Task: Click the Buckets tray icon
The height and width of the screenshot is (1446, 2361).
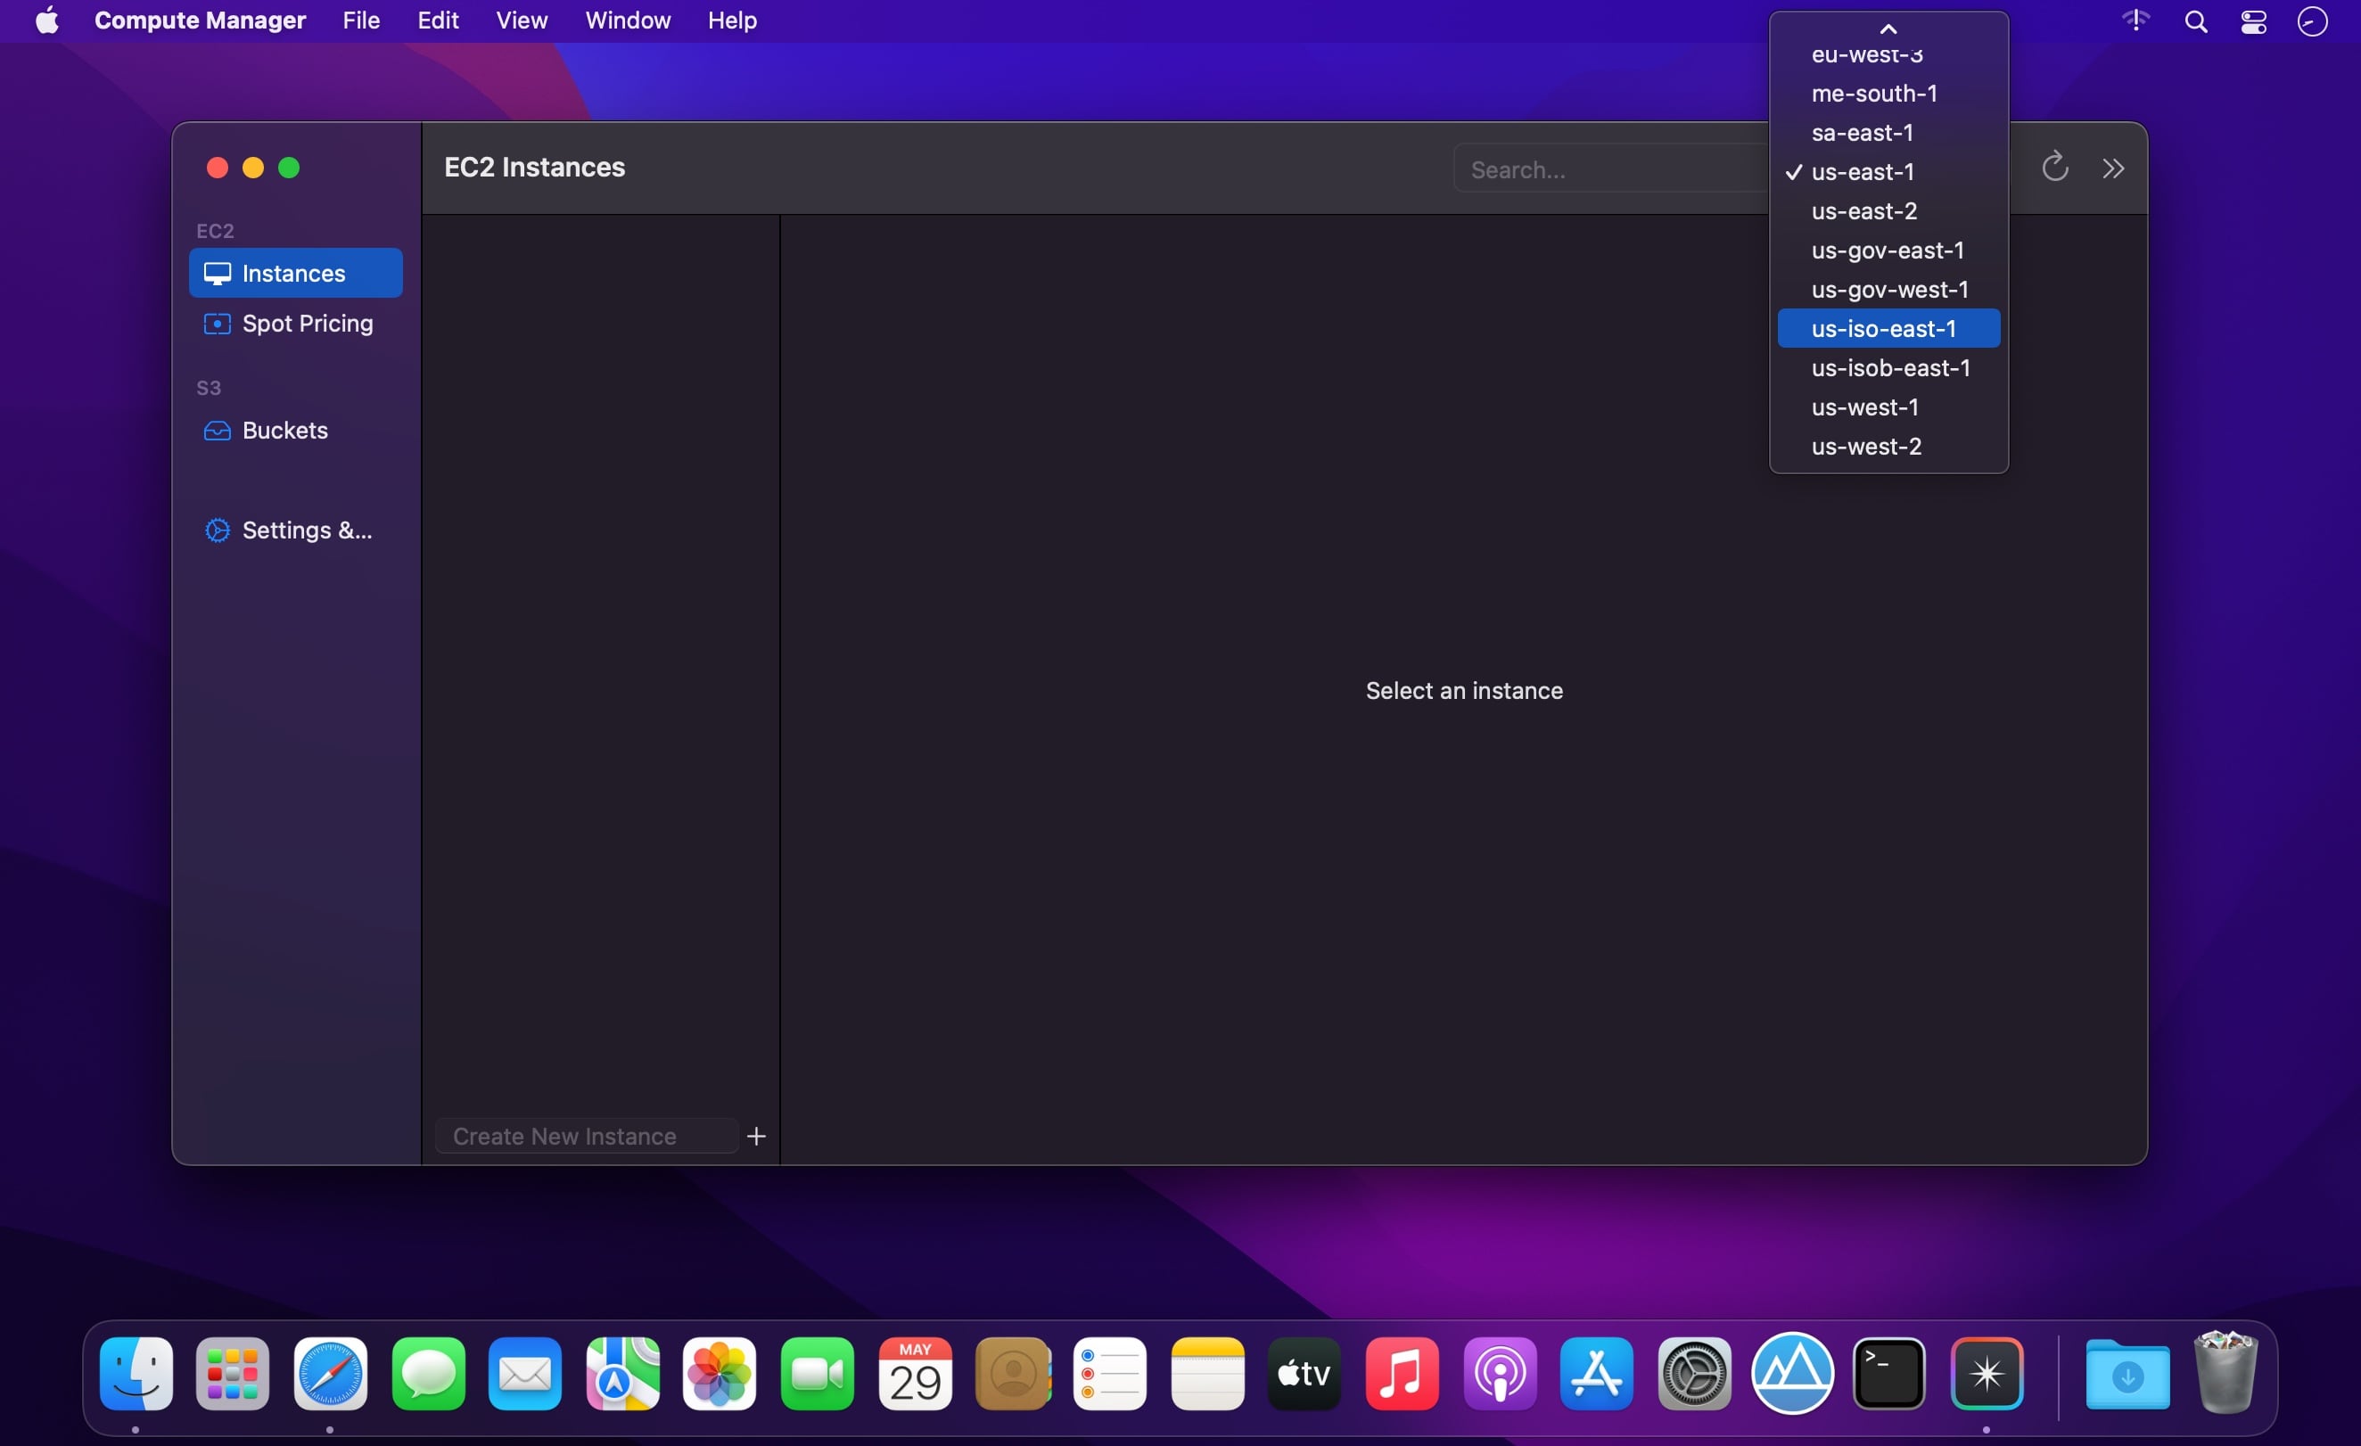Action: point(218,431)
